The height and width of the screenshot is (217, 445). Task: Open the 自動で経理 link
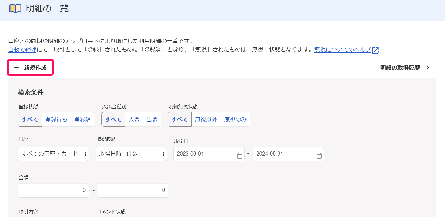point(22,50)
